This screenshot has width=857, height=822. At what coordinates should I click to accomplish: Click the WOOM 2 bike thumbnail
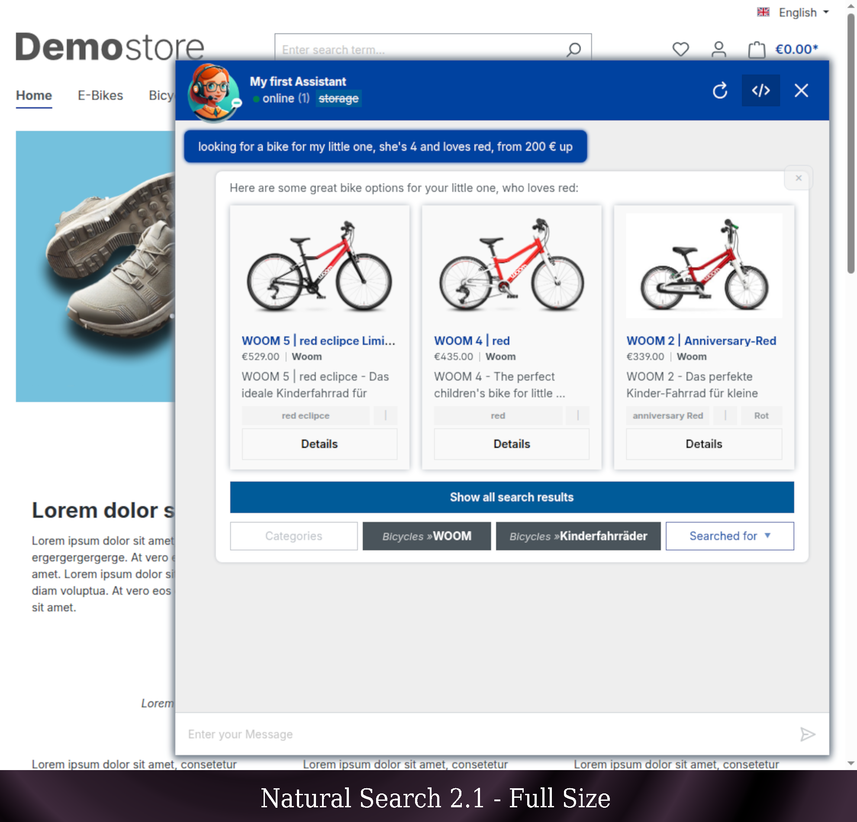[704, 265]
